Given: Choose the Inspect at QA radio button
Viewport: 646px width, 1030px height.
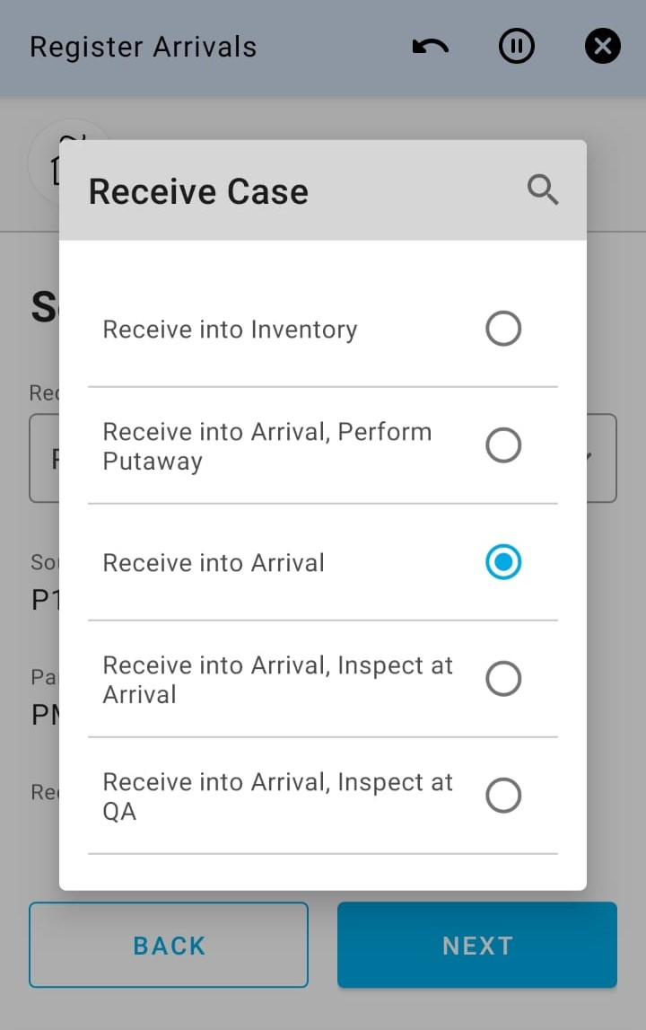Looking at the screenshot, I should tap(503, 796).
